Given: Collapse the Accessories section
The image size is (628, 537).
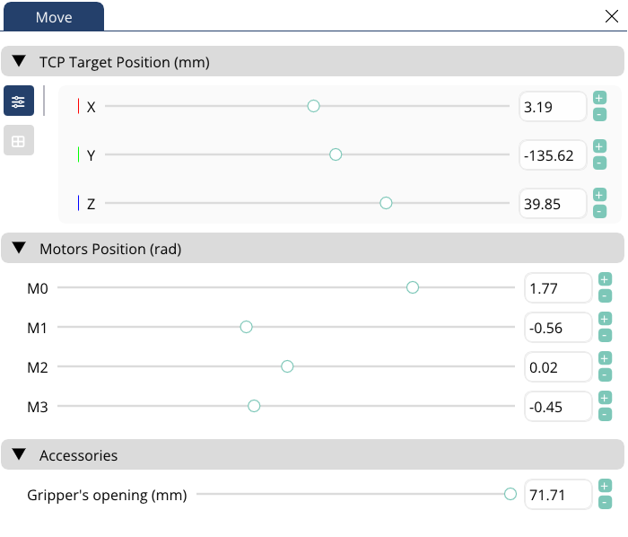Looking at the screenshot, I should pyautogui.click(x=19, y=455).
